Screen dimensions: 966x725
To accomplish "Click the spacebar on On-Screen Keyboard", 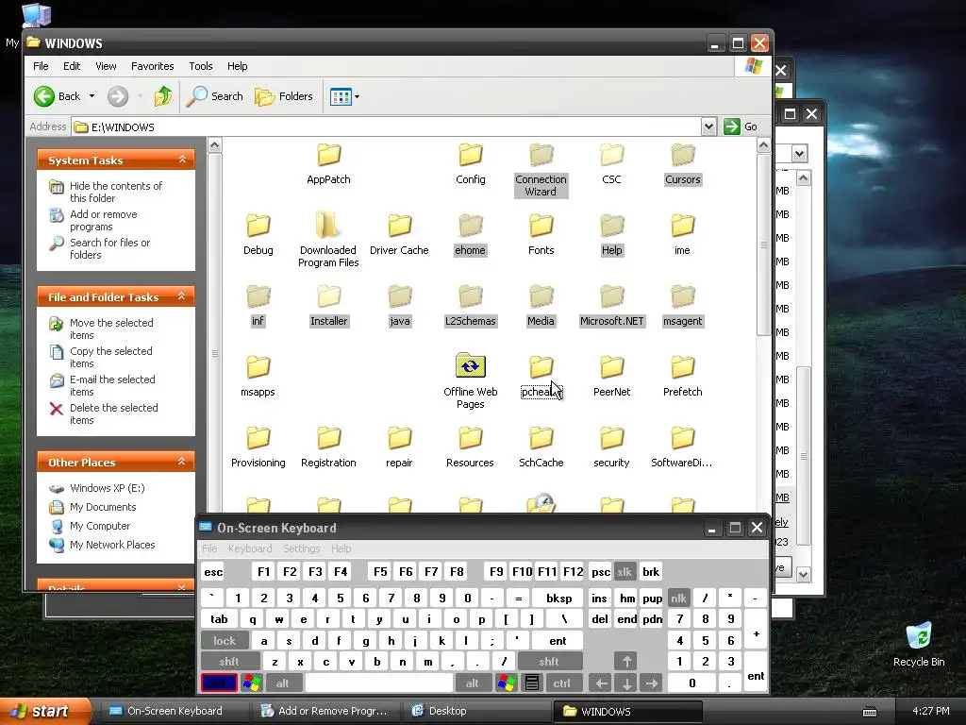I will [379, 683].
